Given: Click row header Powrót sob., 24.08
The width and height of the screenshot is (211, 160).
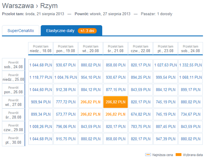Looking at the screenshot, I should [14, 65].
